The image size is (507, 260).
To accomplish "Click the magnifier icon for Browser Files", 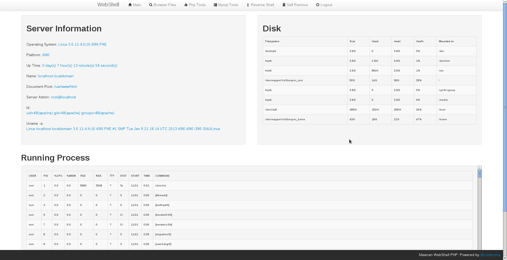I will 151,5.
